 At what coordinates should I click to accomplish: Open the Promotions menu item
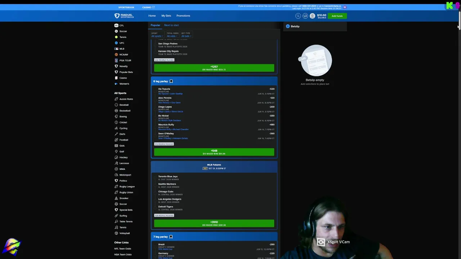point(183,16)
